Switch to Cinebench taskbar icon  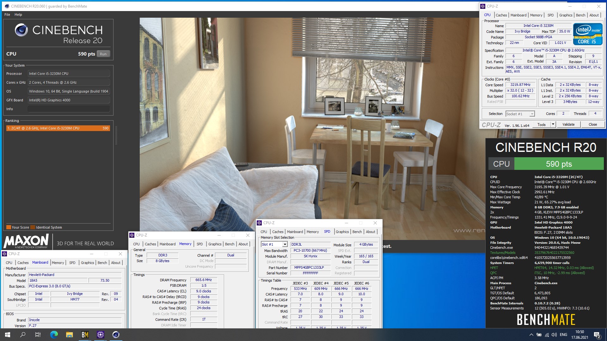coord(116,335)
